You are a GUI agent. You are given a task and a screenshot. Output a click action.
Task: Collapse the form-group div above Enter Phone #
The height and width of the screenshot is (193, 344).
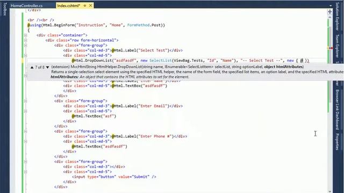coord(25,131)
